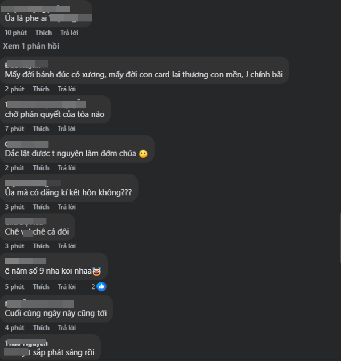This screenshot has width=341, height=361.
Task: Click the clown emoji in koi nhaa comment
Action: coord(96,271)
